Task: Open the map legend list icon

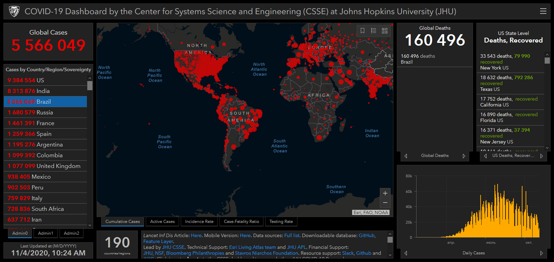Action: (374, 31)
